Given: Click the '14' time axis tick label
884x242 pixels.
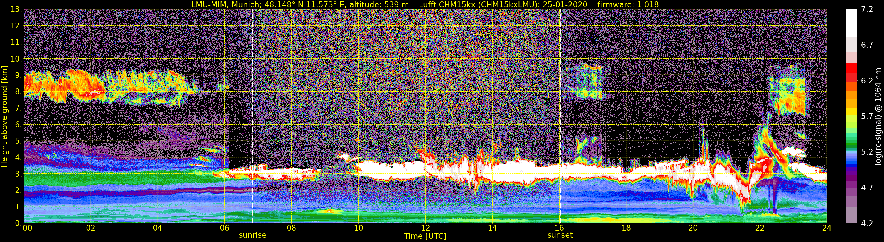Looking at the screenshot, I should pyautogui.click(x=492, y=228).
